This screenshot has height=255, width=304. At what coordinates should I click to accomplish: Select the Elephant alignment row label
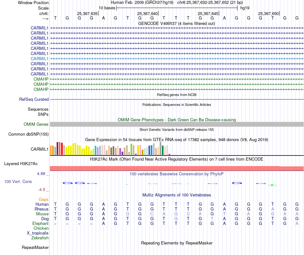point(40,223)
